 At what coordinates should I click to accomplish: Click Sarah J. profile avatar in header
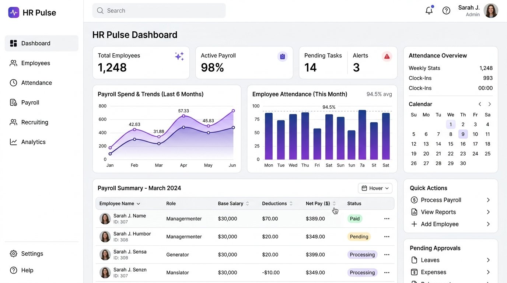(491, 11)
